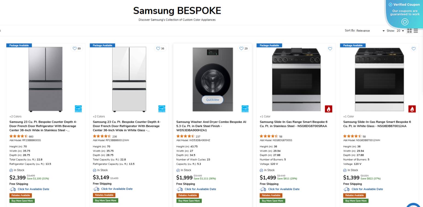Click heart icon on stainless steel gas range
Viewport: 423px width, 207px height.
pos(330,49)
